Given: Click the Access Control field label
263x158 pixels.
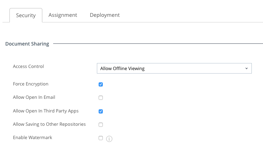Looking at the screenshot, I should 28,67.
